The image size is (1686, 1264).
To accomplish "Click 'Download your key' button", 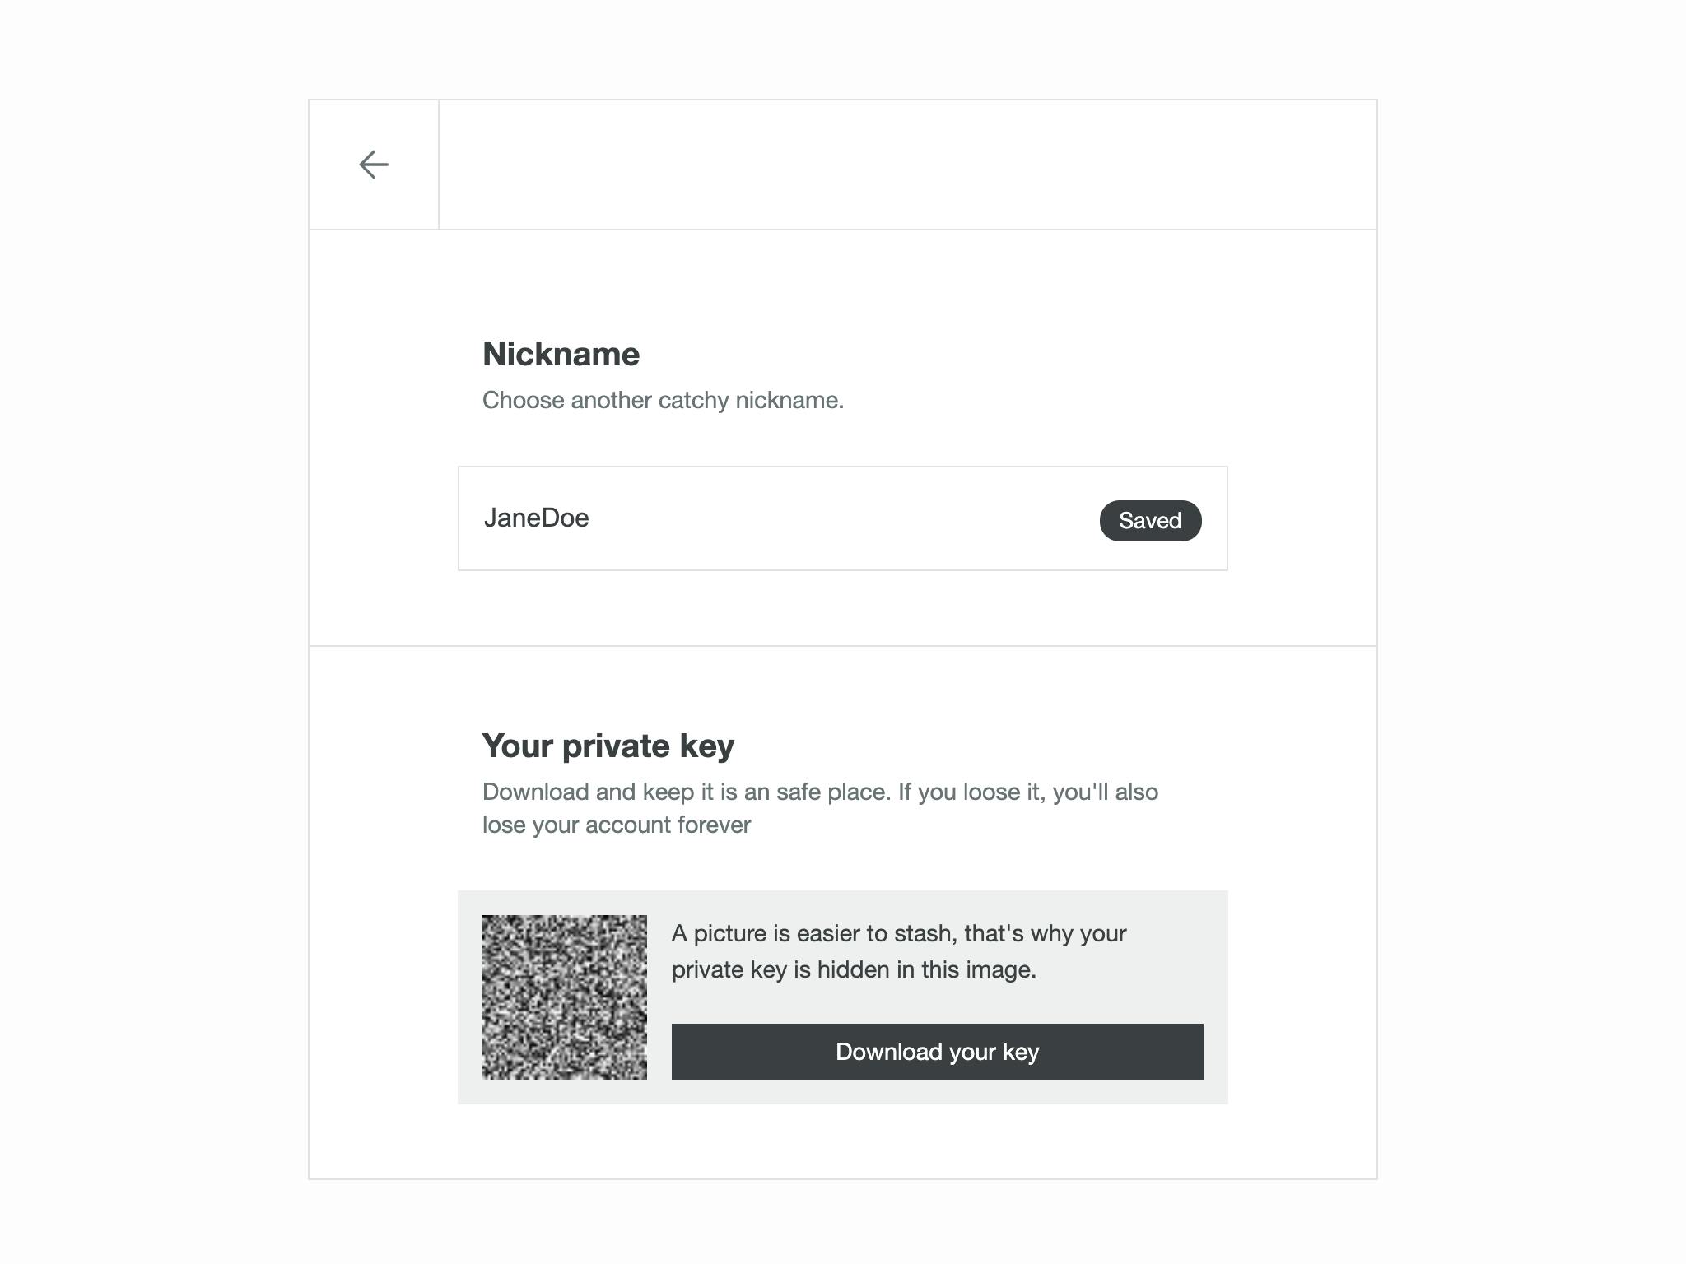I will pos(937,1050).
